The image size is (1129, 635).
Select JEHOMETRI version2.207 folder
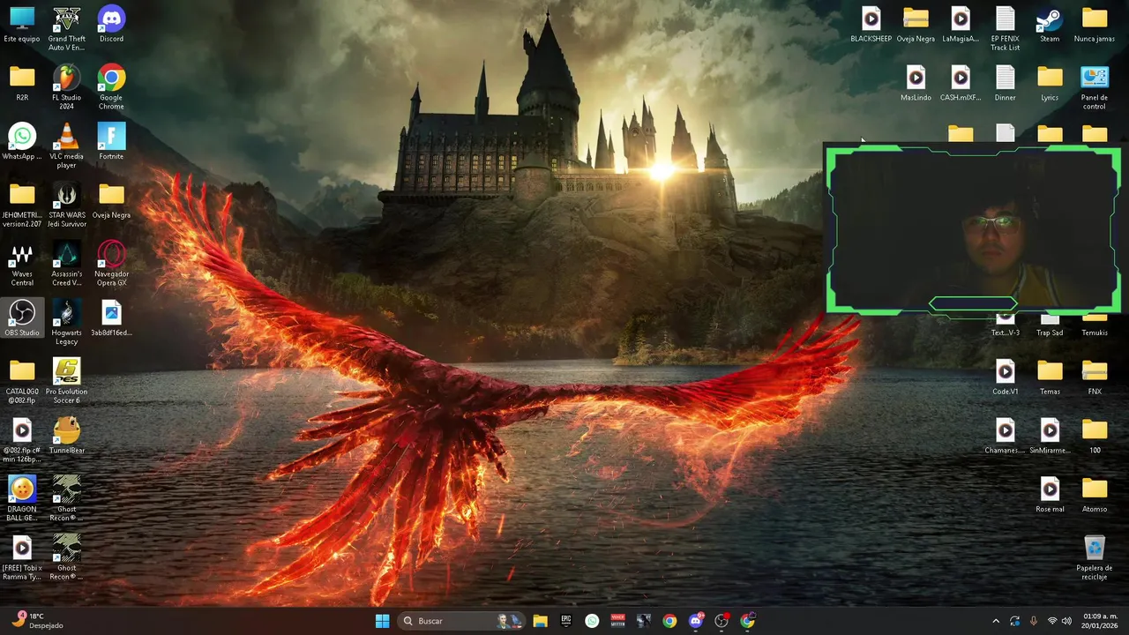point(22,205)
